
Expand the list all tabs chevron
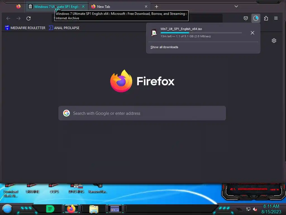click(236, 6)
